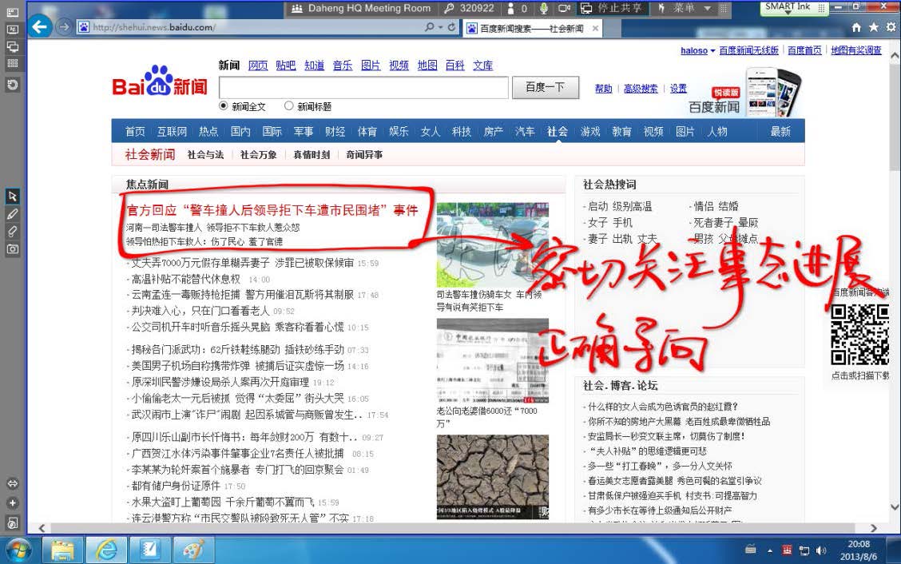The height and width of the screenshot is (564, 901).
Task: Open the address bar search dropdown arrow
Action: [440, 27]
